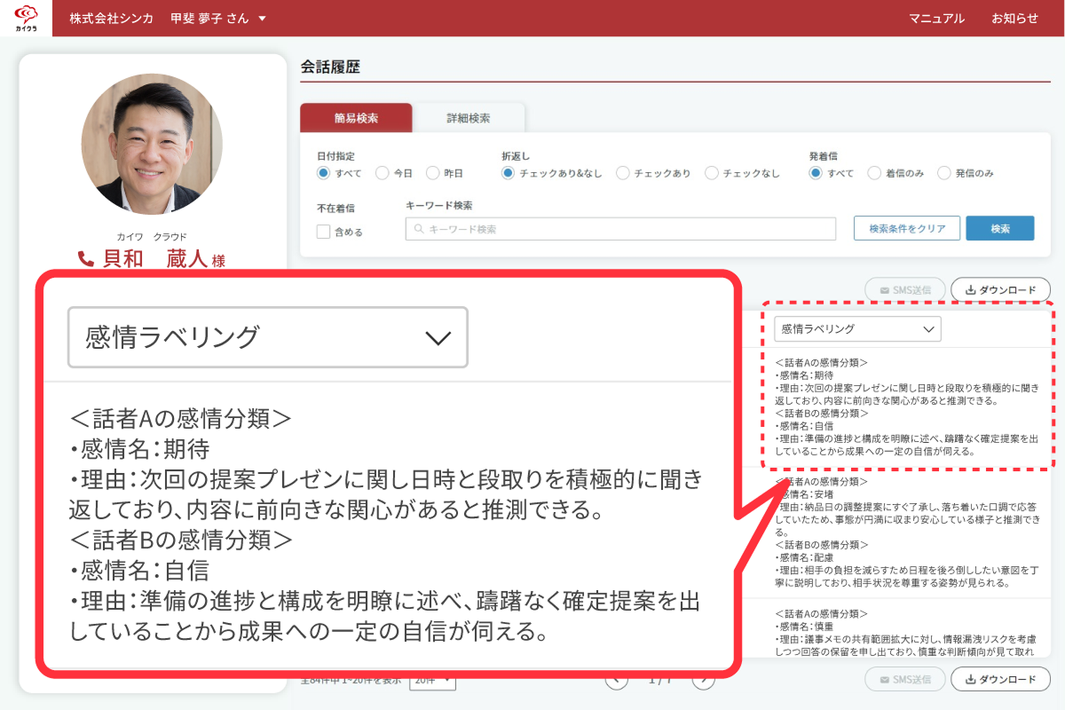Switch to the 詳細検索 tab

click(x=468, y=118)
